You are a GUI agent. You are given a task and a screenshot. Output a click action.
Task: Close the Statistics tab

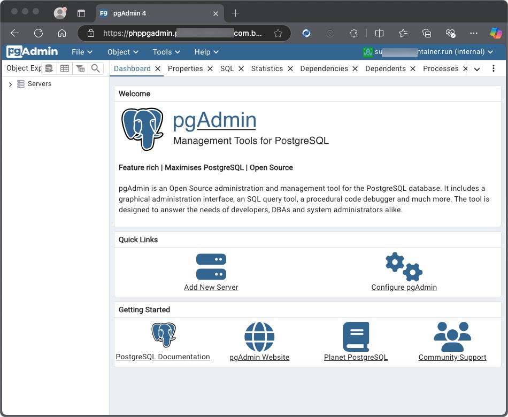click(x=290, y=68)
